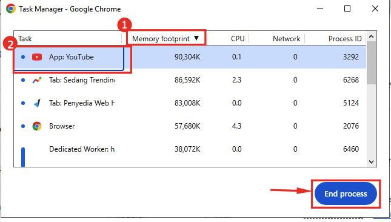Click the YouTube app icon

[x=37, y=57]
